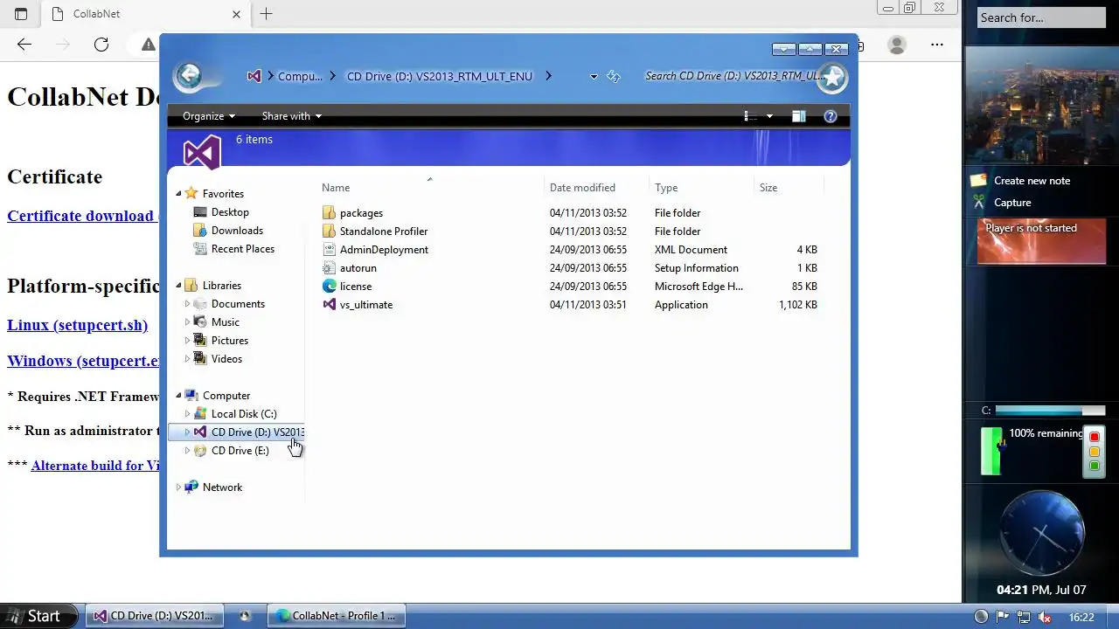Select the packages folder icon
The width and height of the screenshot is (1119, 629).
coord(329,213)
